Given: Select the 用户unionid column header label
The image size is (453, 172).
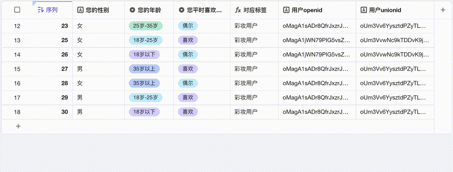Looking at the screenshot, I should tap(385, 10).
